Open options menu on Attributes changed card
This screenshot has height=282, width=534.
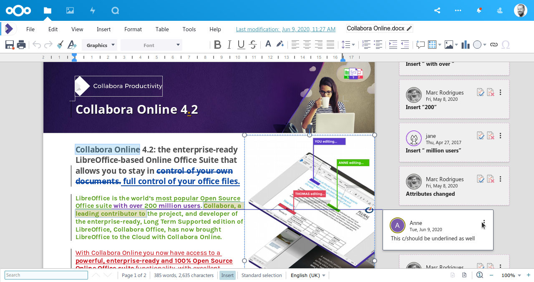point(501,179)
